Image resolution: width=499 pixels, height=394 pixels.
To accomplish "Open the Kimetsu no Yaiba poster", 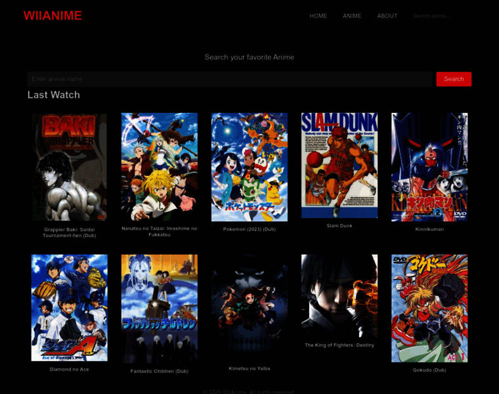I will pyautogui.click(x=249, y=307).
